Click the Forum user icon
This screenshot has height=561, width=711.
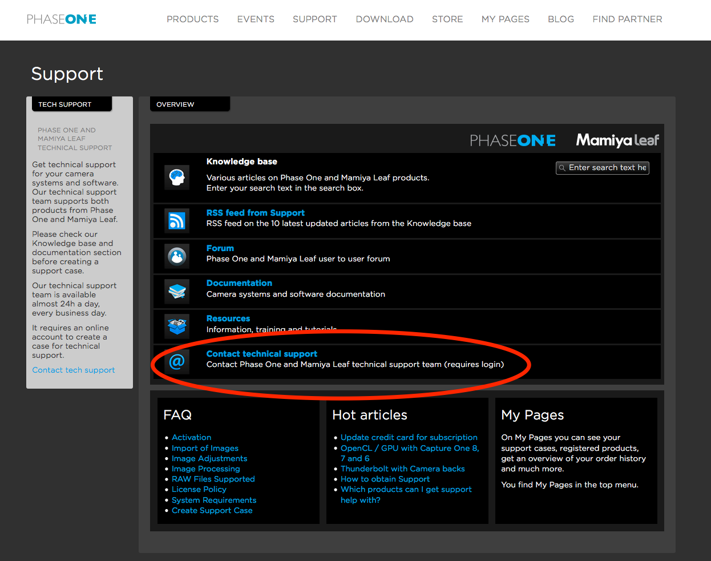coord(177,256)
